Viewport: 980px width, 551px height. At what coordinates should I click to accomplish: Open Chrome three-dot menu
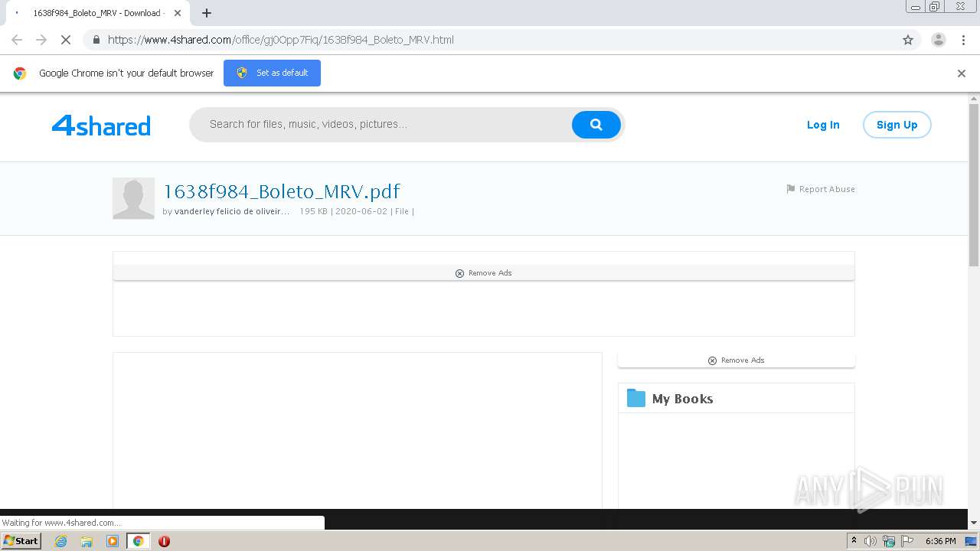(964, 40)
